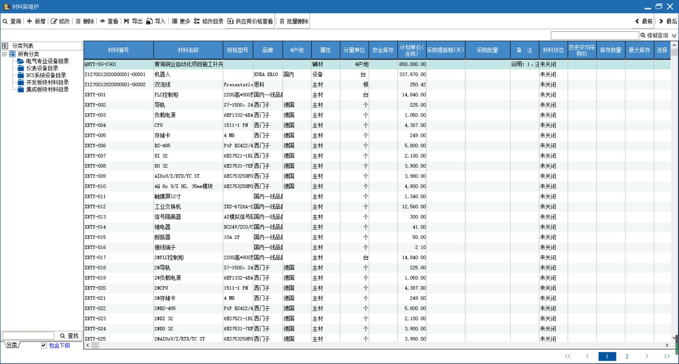Toggle the 包含下级 checkbox

point(44,346)
